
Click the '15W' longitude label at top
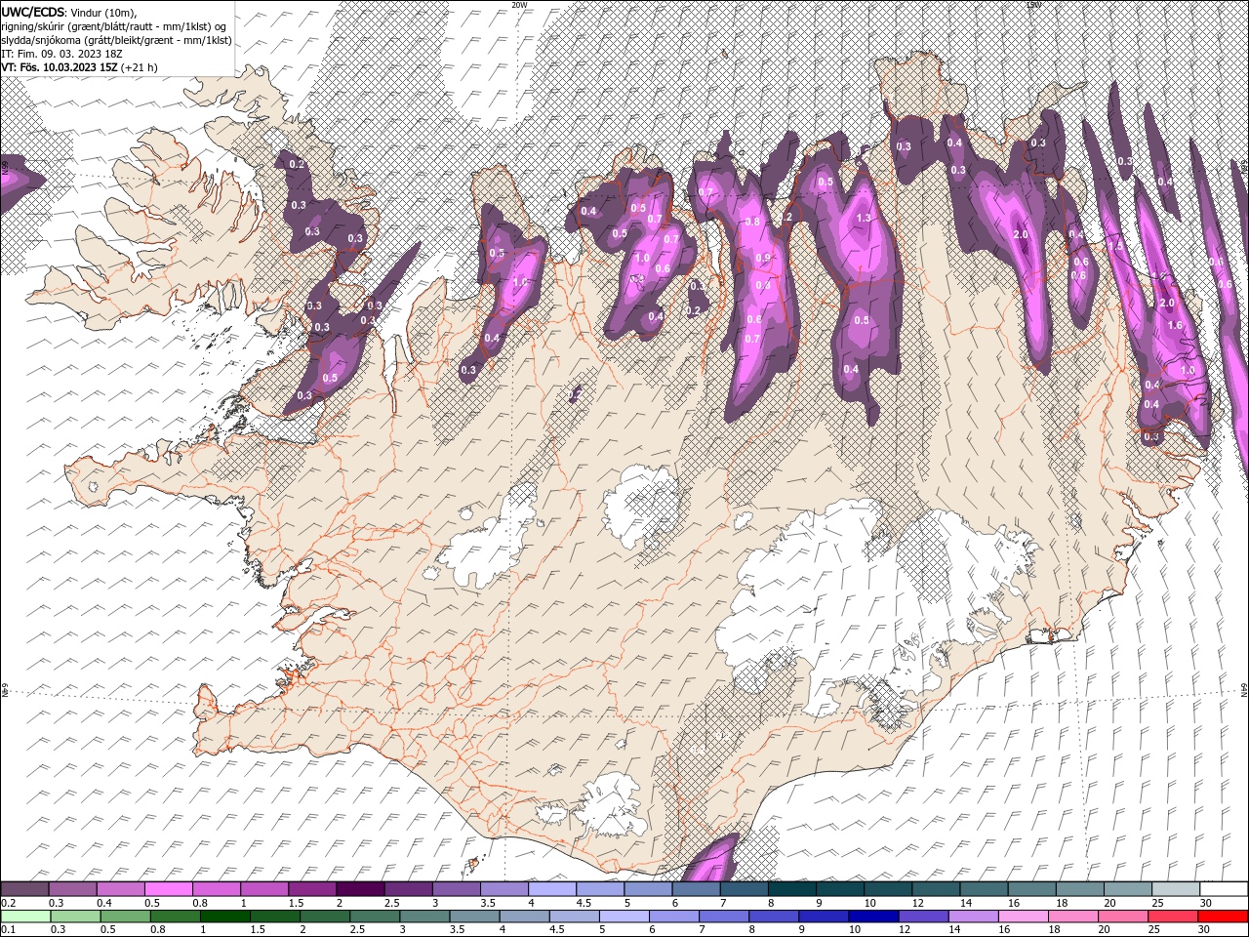1033,5
